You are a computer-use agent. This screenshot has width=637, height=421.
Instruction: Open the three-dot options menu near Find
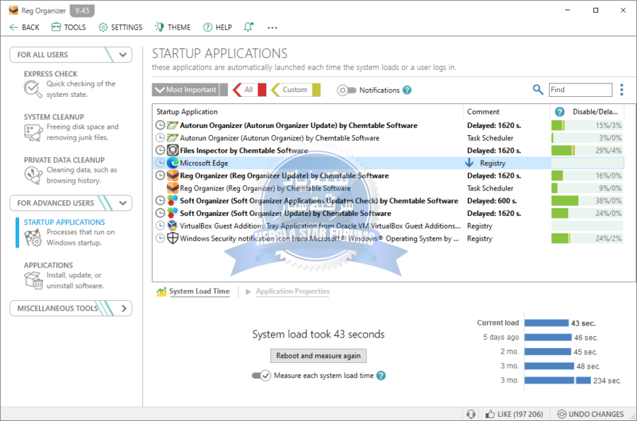click(x=621, y=90)
